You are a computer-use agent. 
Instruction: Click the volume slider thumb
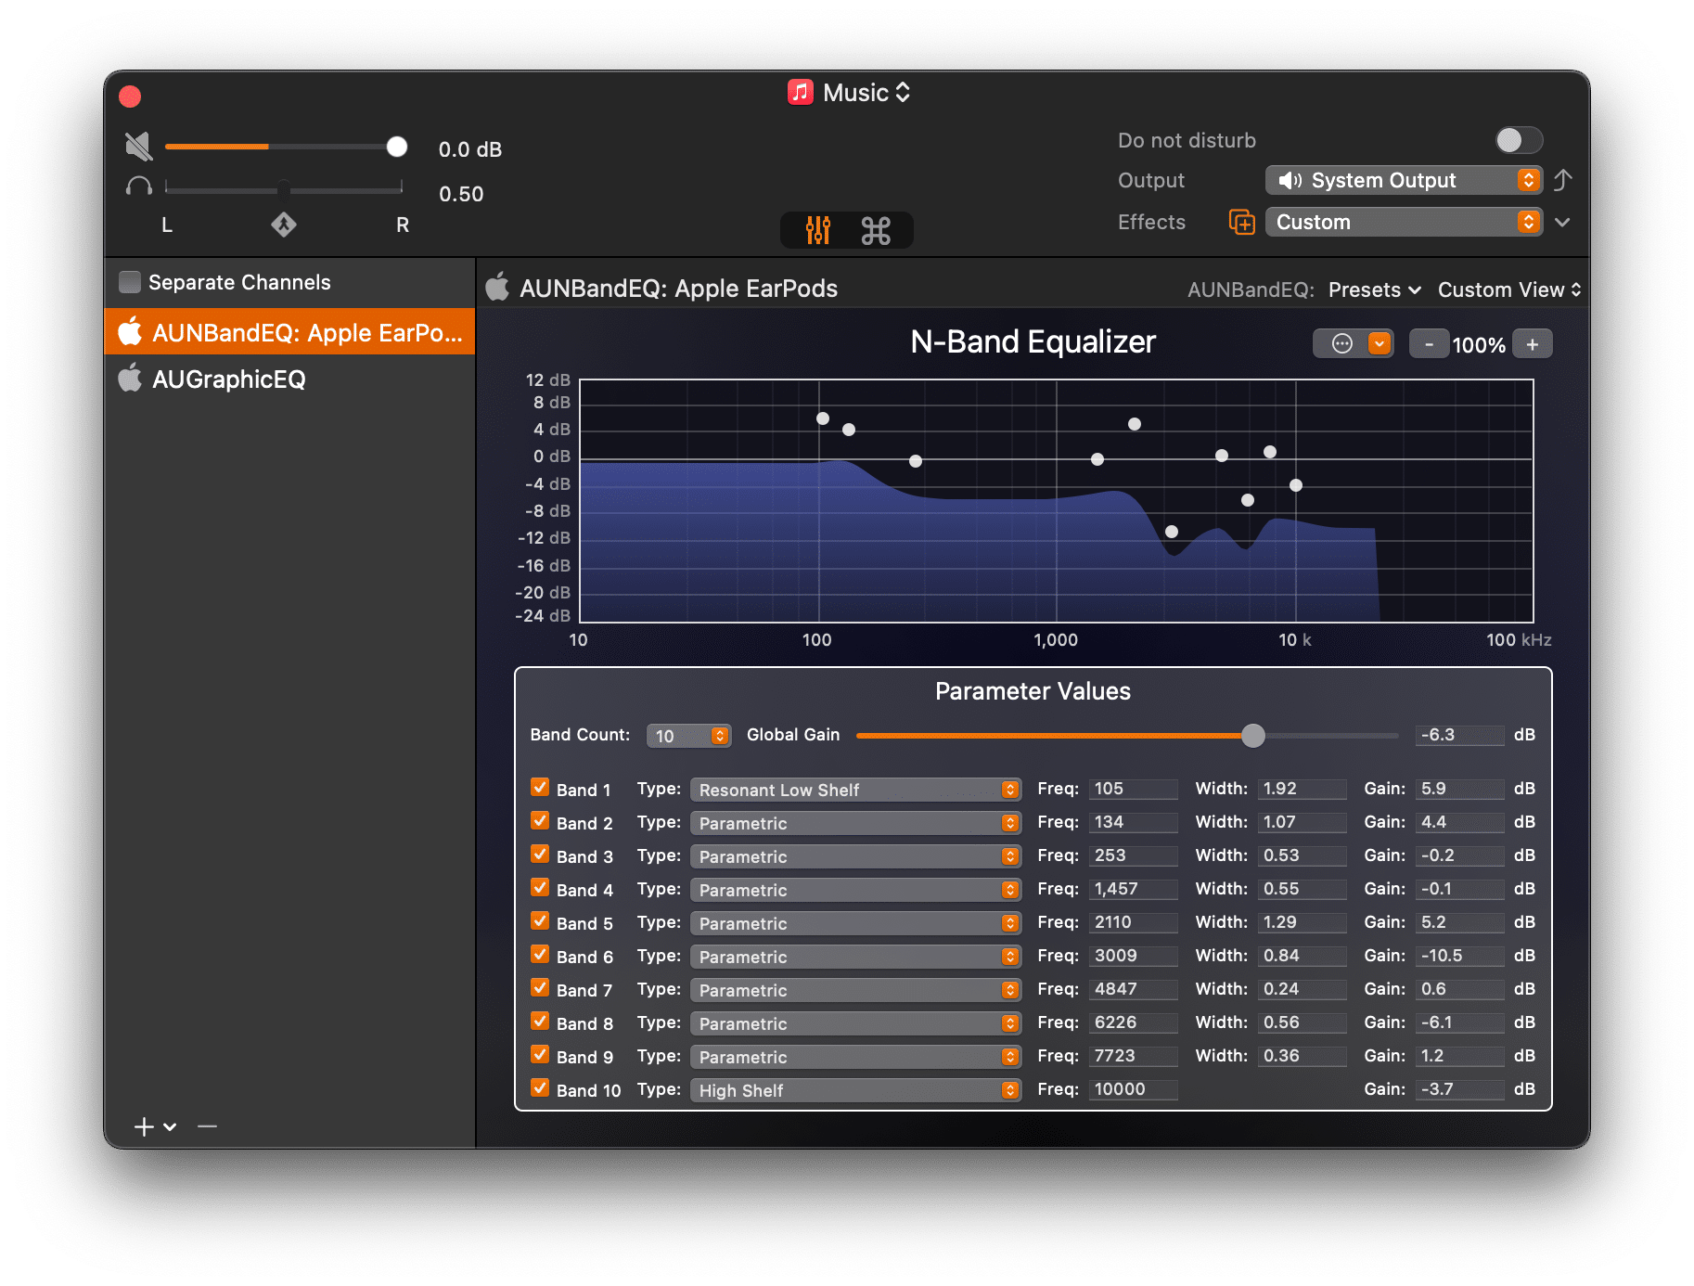[x=397, y=147]
